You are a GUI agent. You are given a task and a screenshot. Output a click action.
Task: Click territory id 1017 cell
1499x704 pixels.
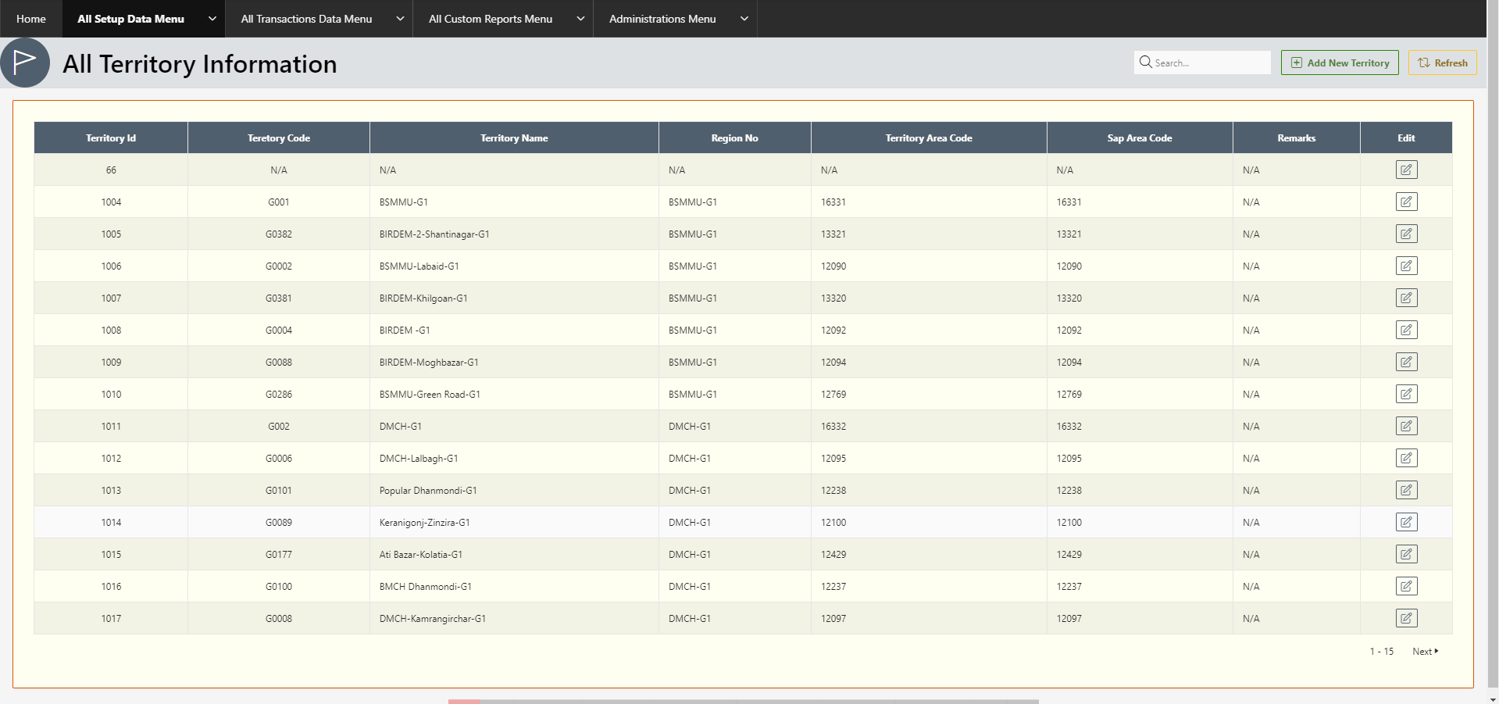111,618
